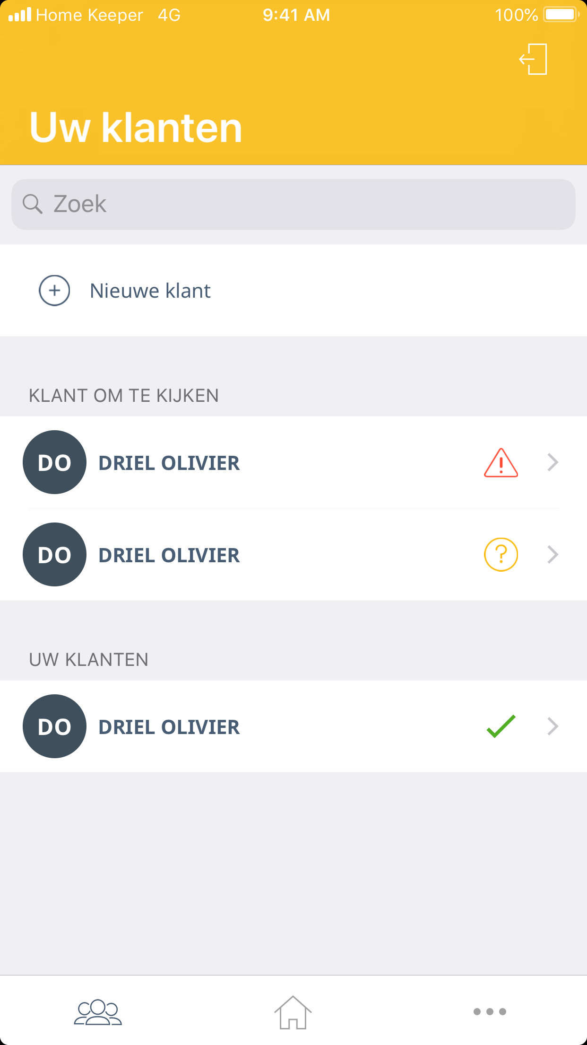Tap the Nieuwe klant button
587x1045 pixels.
pos(150,291)
